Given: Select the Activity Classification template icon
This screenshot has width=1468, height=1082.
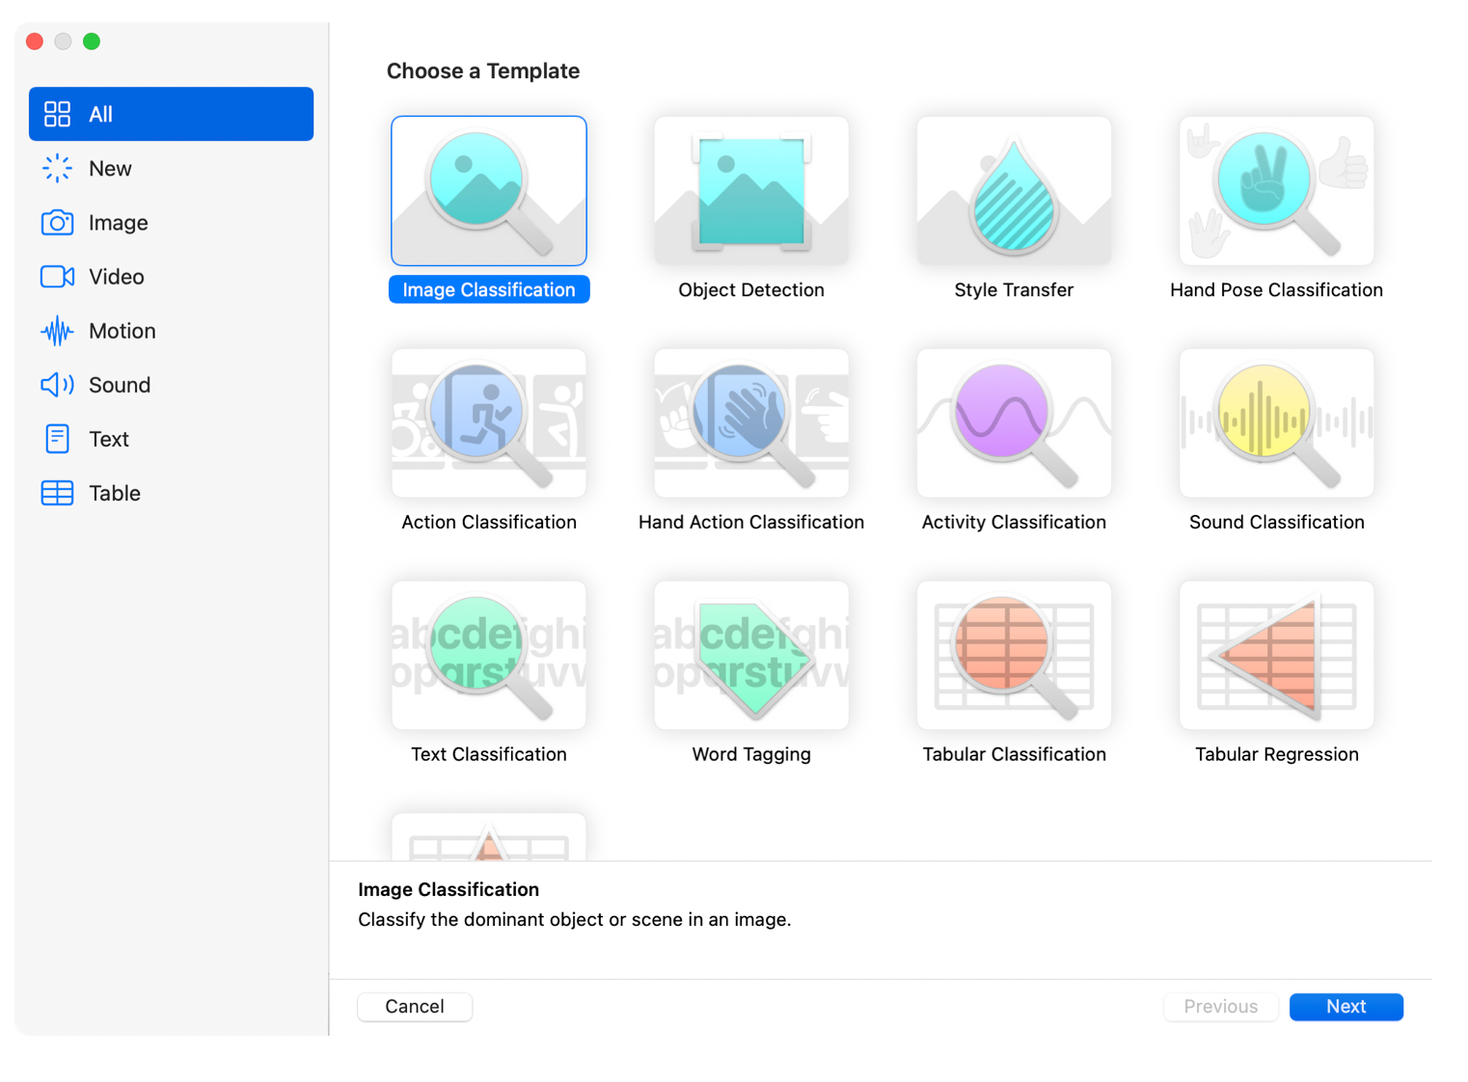Looking at the screenshot, I should click(x=1013, y=423).
